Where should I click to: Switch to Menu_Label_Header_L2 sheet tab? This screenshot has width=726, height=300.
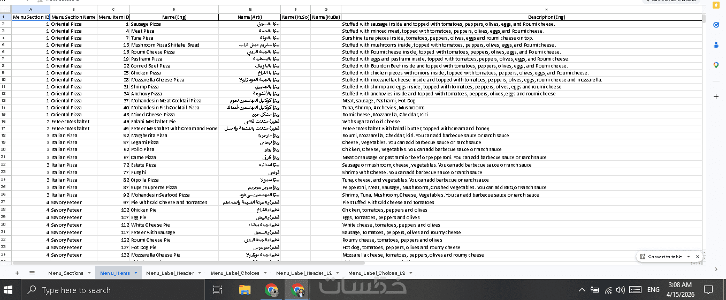(304, 273)
